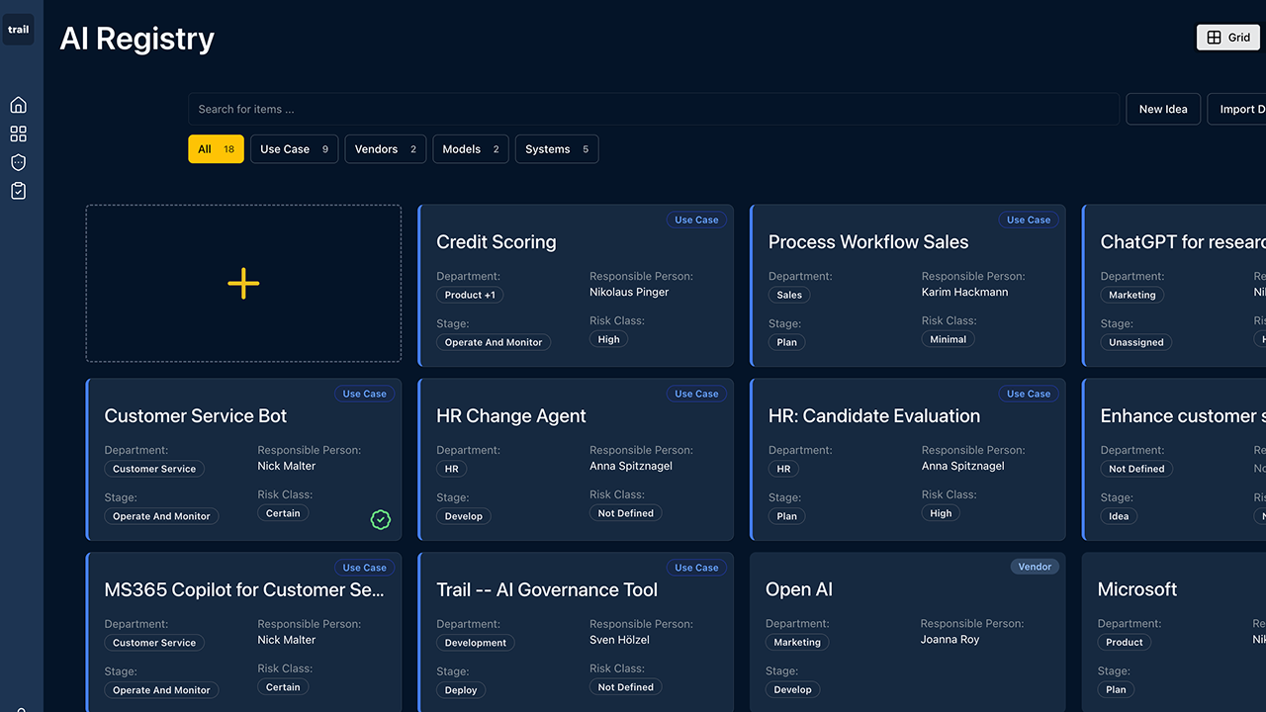The height and width of the screenshot is (712, 1266).
Task: Click Karim Hackmann responsible person name
Action: click(x=965, y=292)
